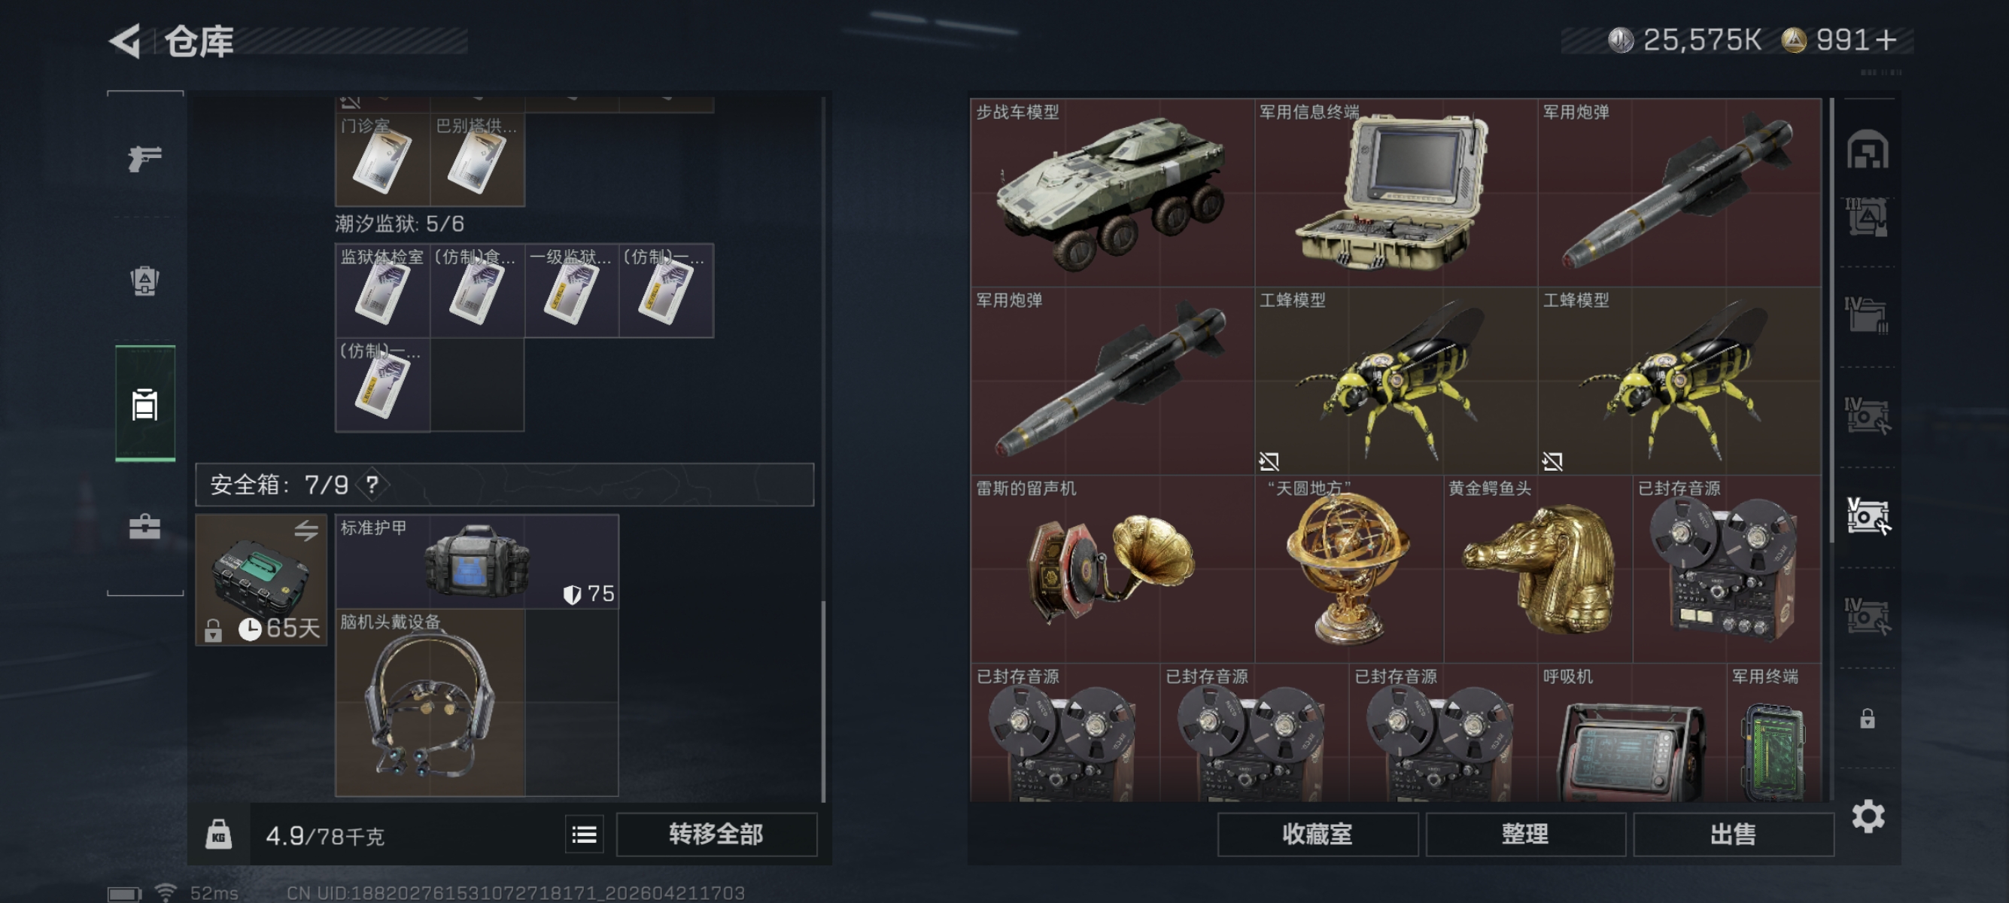Open the settings gear icon
Image resolution: width=2009 pixels, height=903 pixels.
[1868, 816]
